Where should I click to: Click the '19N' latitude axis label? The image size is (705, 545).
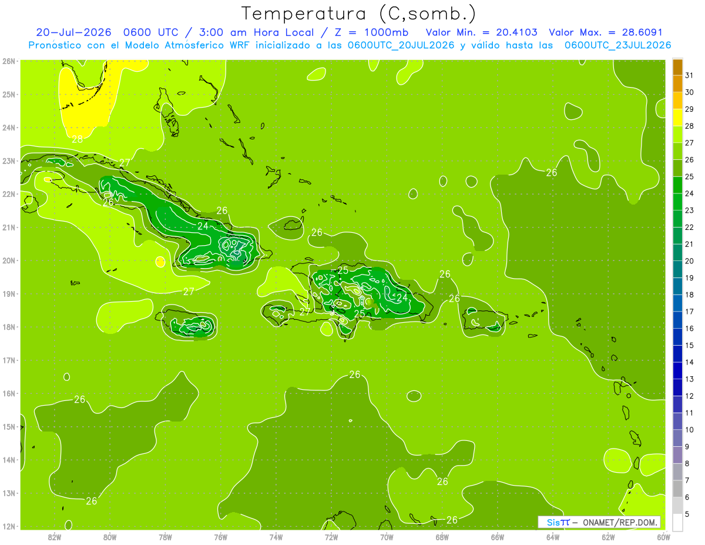[x=8, y=294]
